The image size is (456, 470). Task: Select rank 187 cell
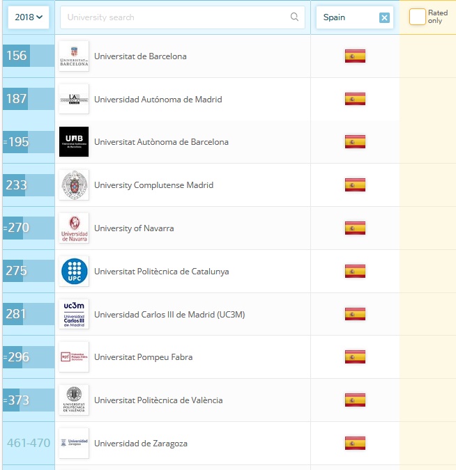29,99
